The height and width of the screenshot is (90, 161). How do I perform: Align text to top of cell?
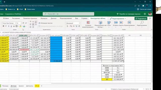pos(30,22)
